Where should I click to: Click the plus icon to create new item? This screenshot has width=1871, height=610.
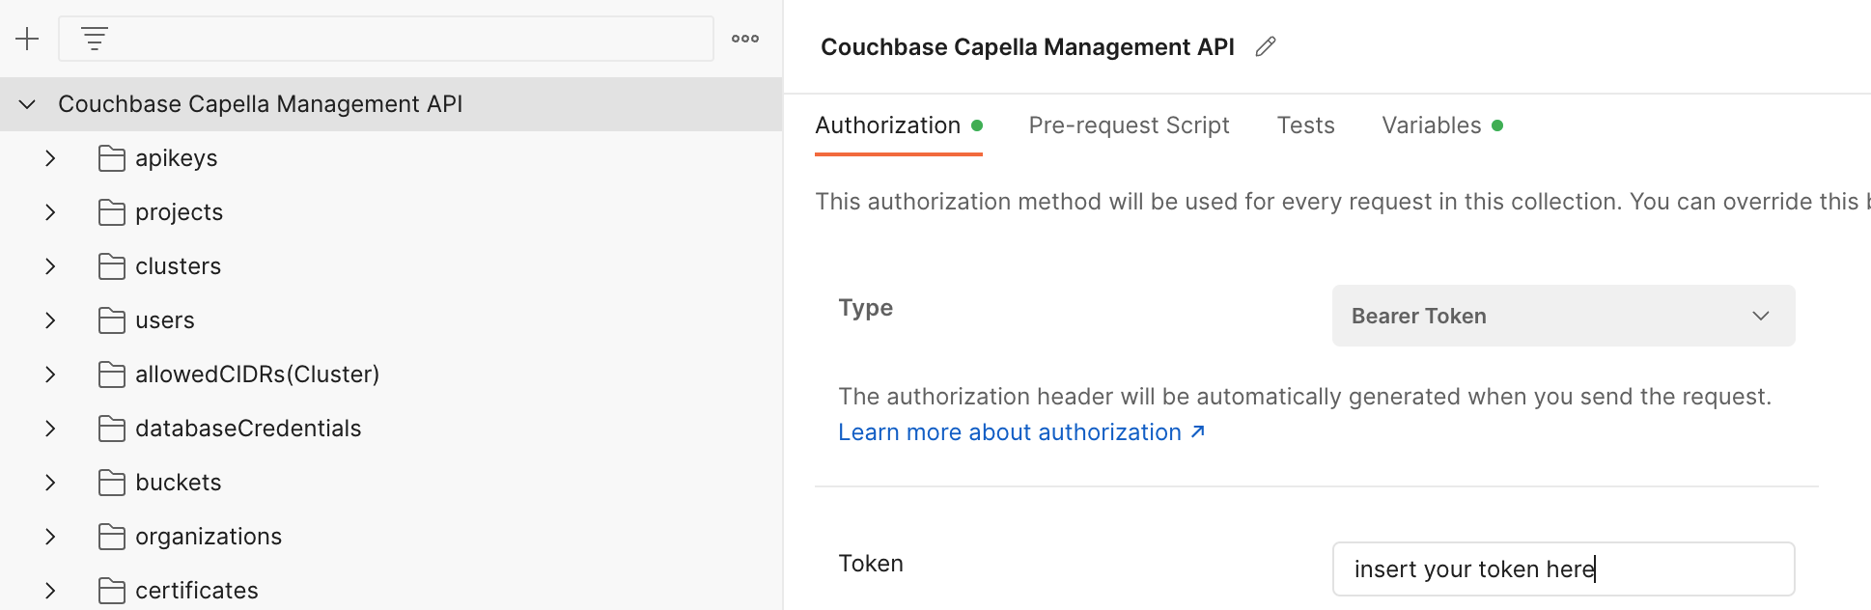(x=27, y=40)
